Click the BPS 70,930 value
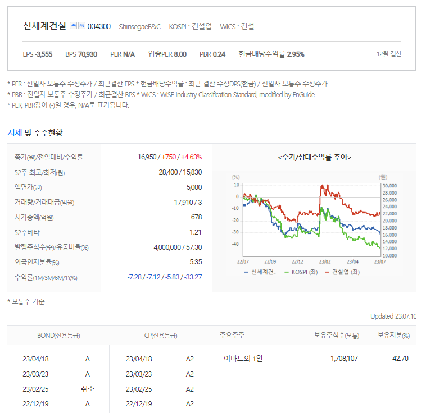Image resolution: width=426 pixels, height=413 pixels. 81,54
